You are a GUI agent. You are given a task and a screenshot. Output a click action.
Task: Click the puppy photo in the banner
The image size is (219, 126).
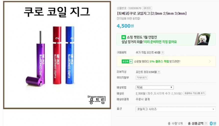[202, 39]
